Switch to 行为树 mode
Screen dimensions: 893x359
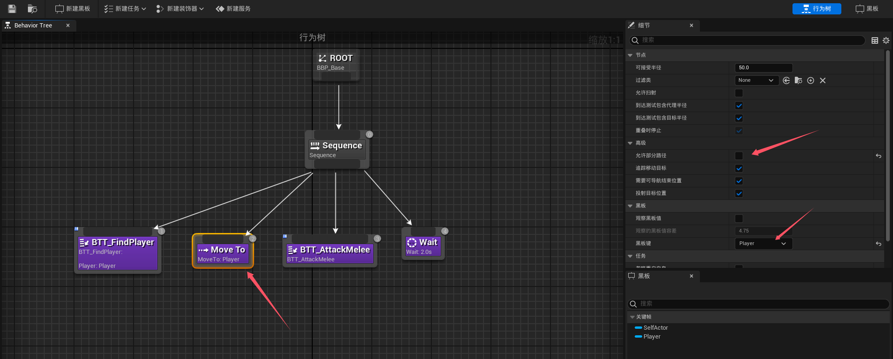pyautogui.click(x=817, y=9)
